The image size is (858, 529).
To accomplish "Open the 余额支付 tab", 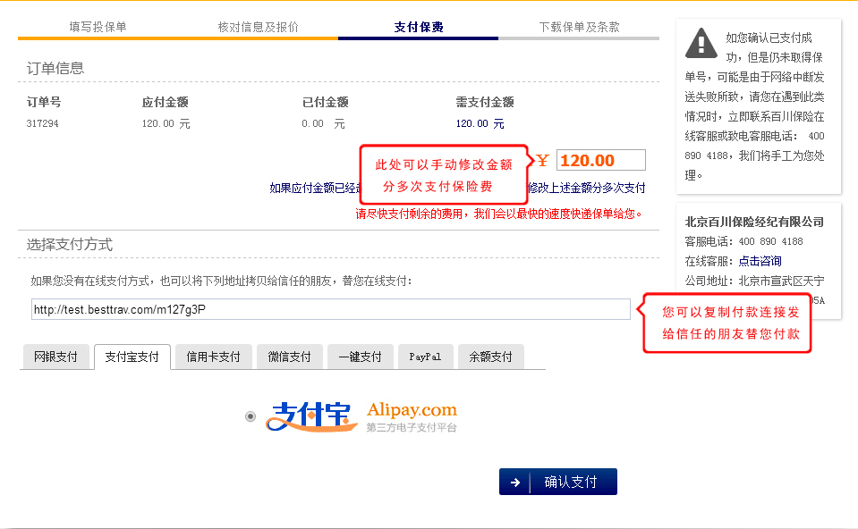I will click(490, 357).
